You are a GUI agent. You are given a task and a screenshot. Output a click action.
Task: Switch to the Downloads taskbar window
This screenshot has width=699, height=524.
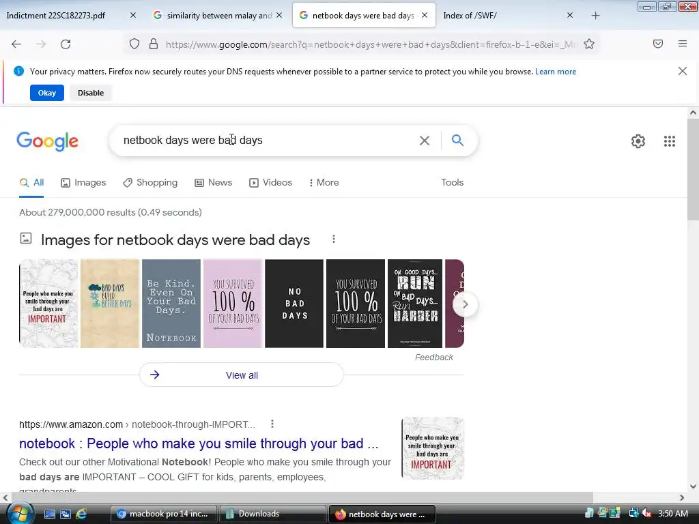pyautogui.click(x=272, y=514)
